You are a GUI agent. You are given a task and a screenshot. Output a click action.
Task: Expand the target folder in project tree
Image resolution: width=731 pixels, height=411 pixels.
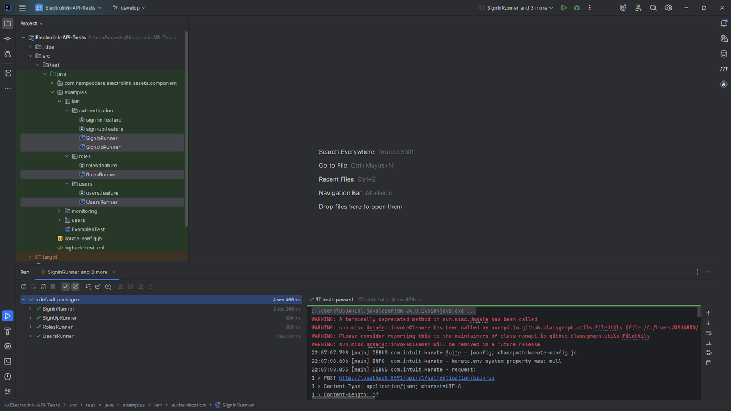pyautogui.click(x=31, y=257)
